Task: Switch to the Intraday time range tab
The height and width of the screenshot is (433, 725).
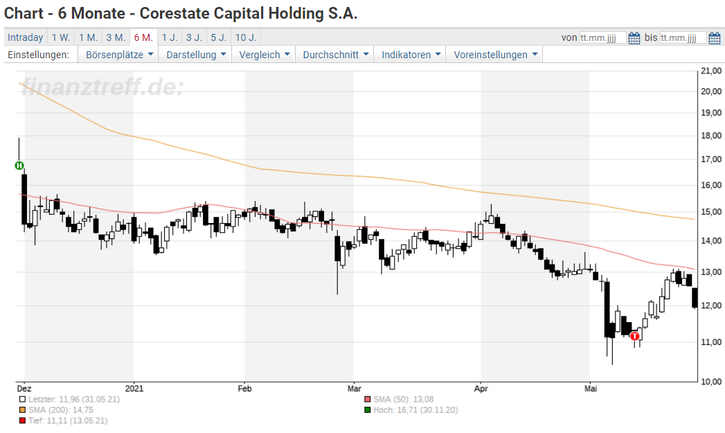Action: [x=26, y=37]
